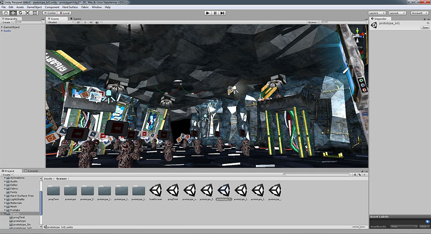Open the Shaded draw mode dropdown

(60, 22)
